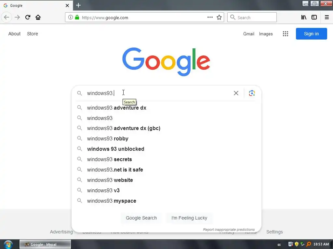Open the Library bookshelf icon
The height and width of the screenshot is (249, 333).
(x=304, y=18)
